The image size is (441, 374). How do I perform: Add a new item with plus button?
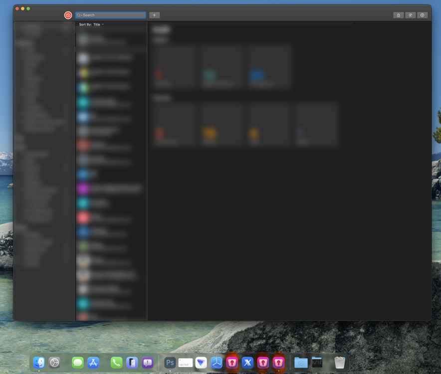pos(154,15)
